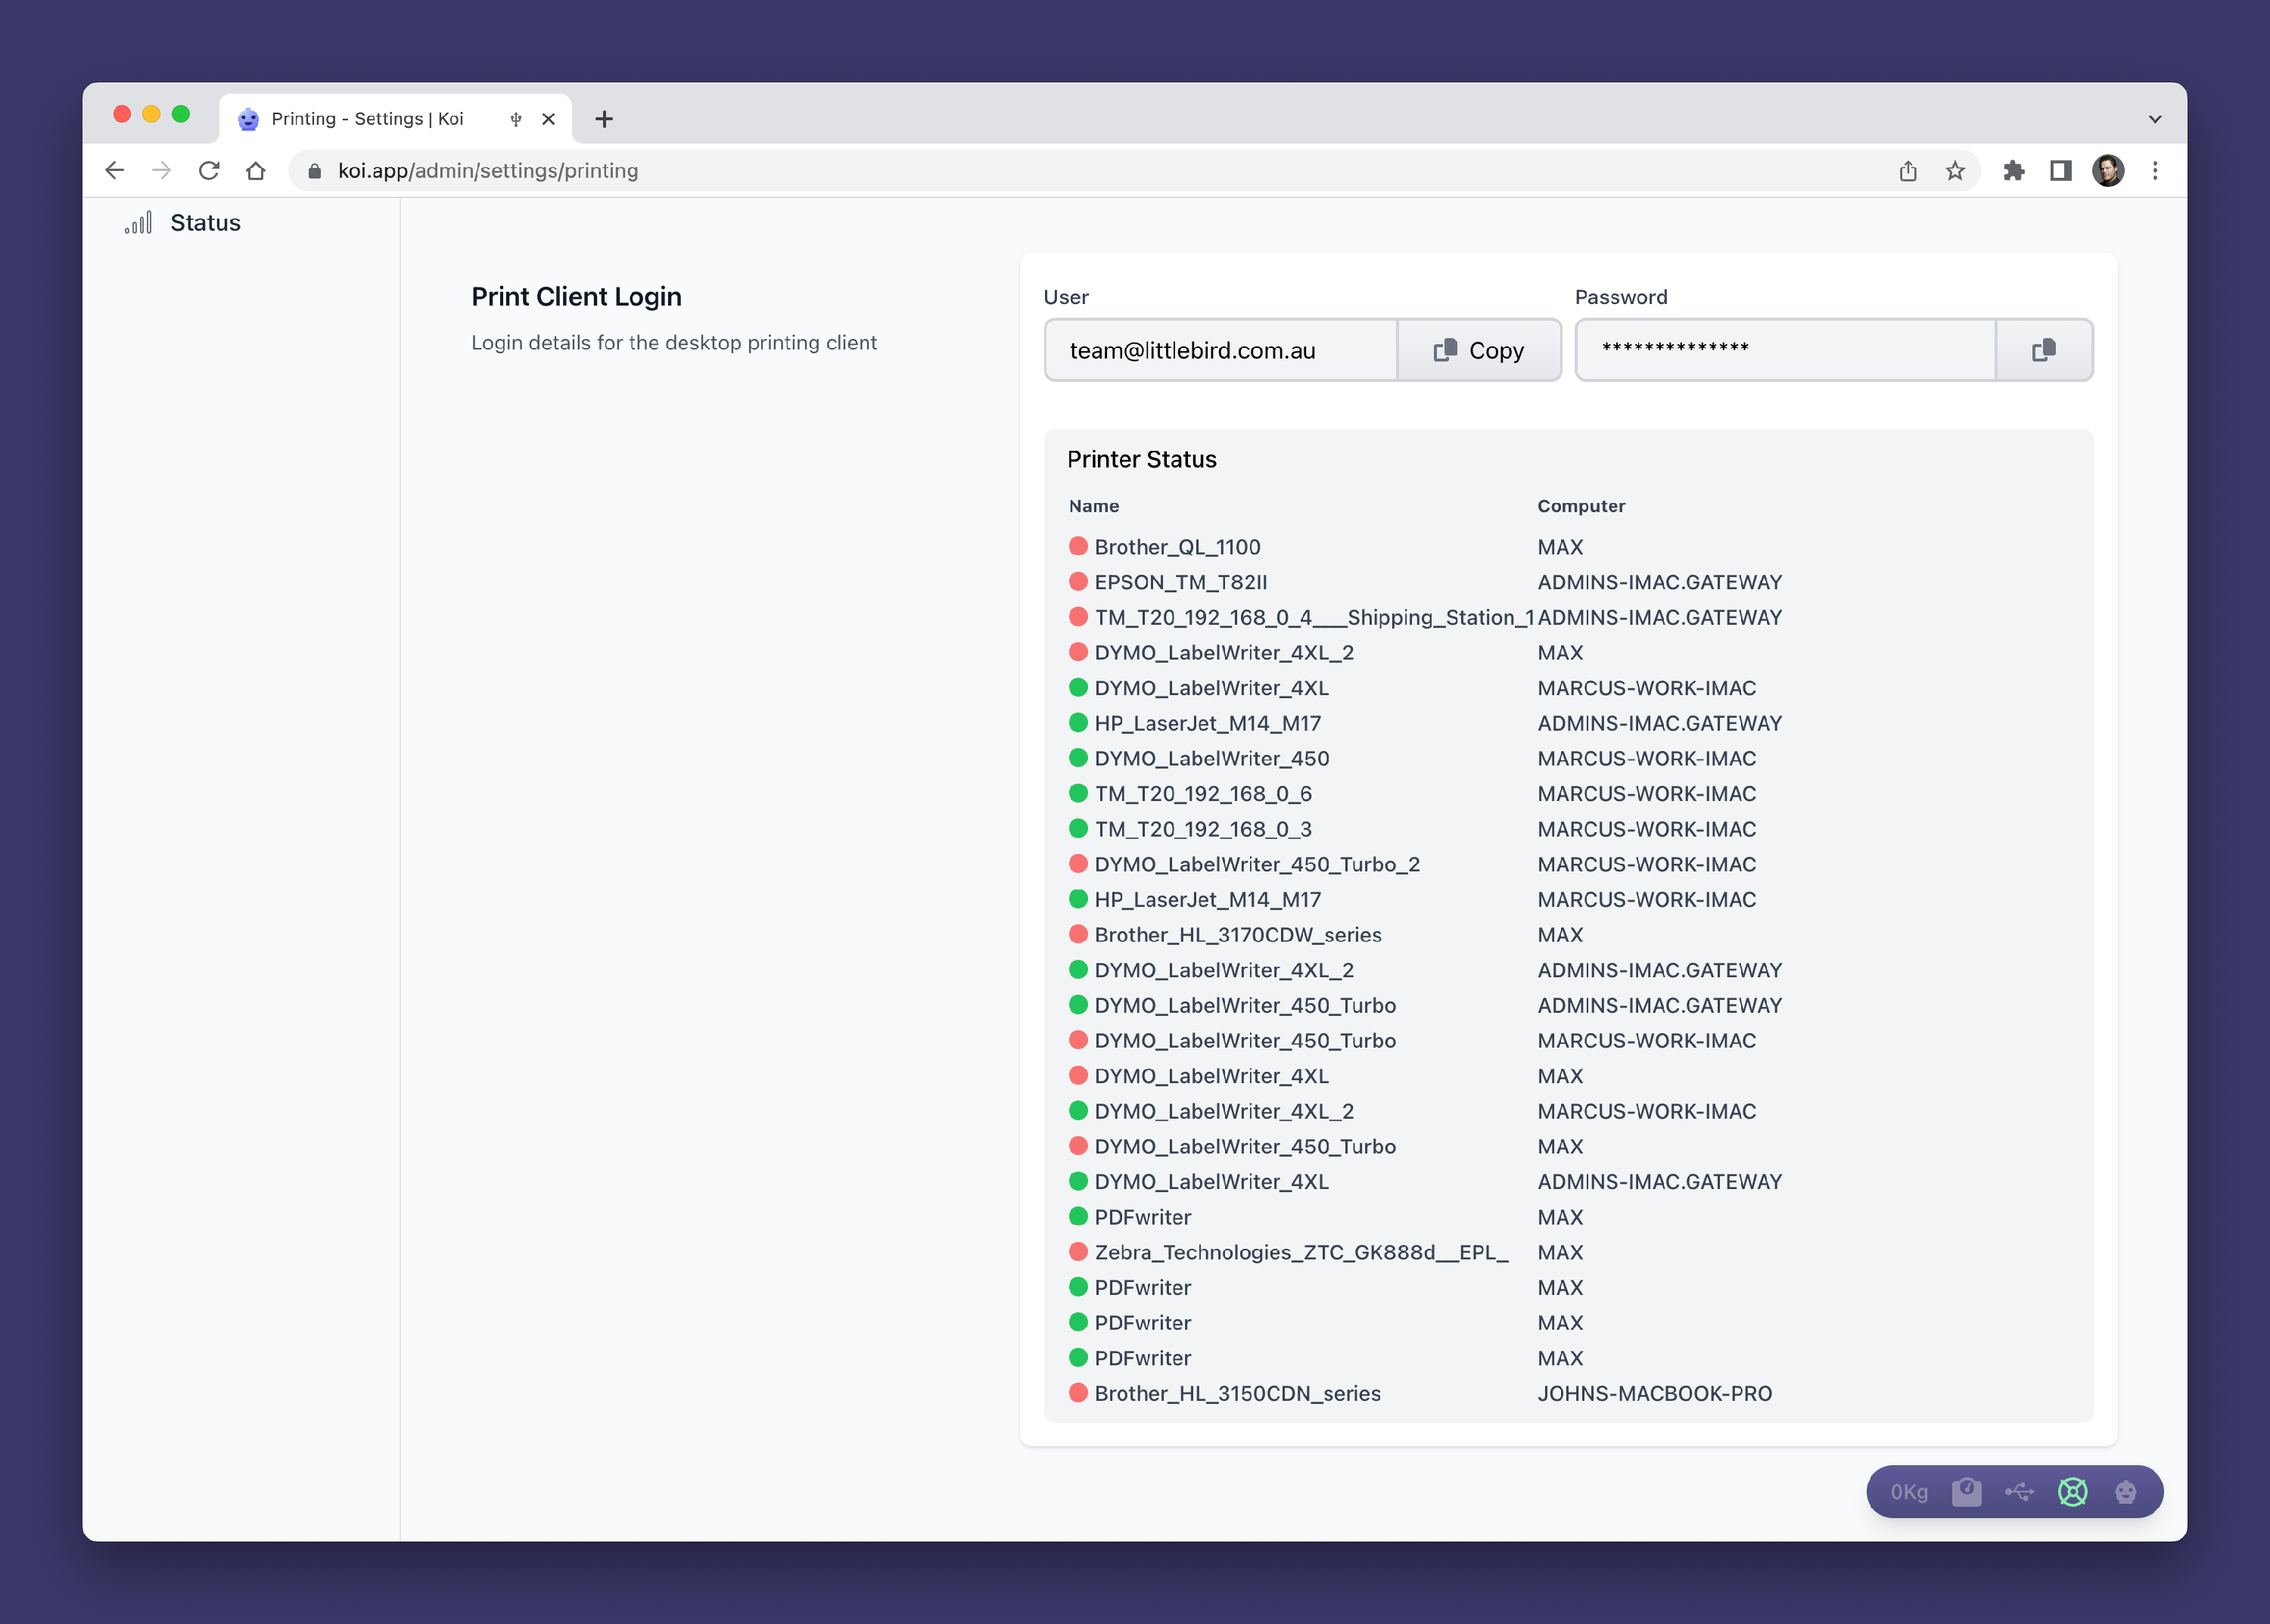Click the green lifebuoy support icon
The image size is (2270, 1624).
pos(2072,1492)
